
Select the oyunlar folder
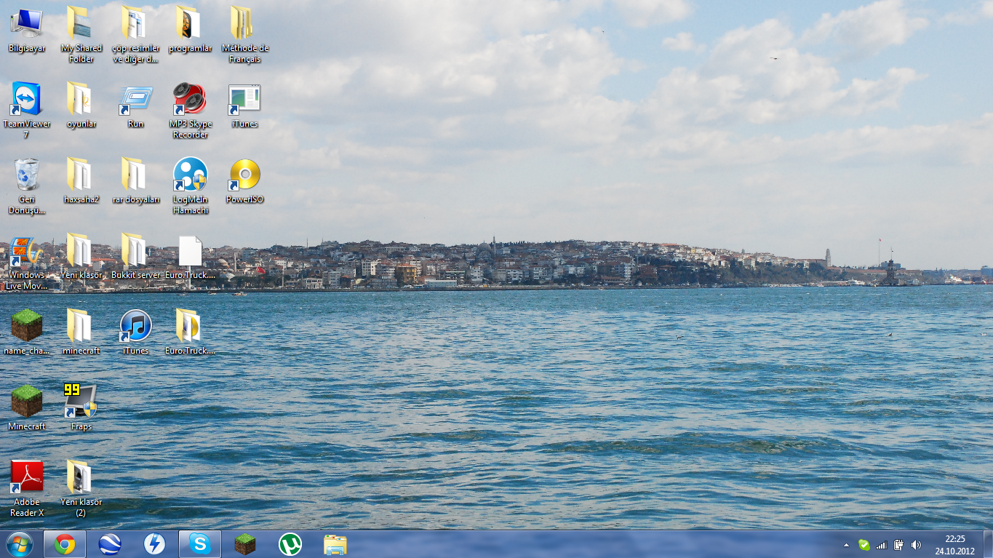[x=81, y=105]
